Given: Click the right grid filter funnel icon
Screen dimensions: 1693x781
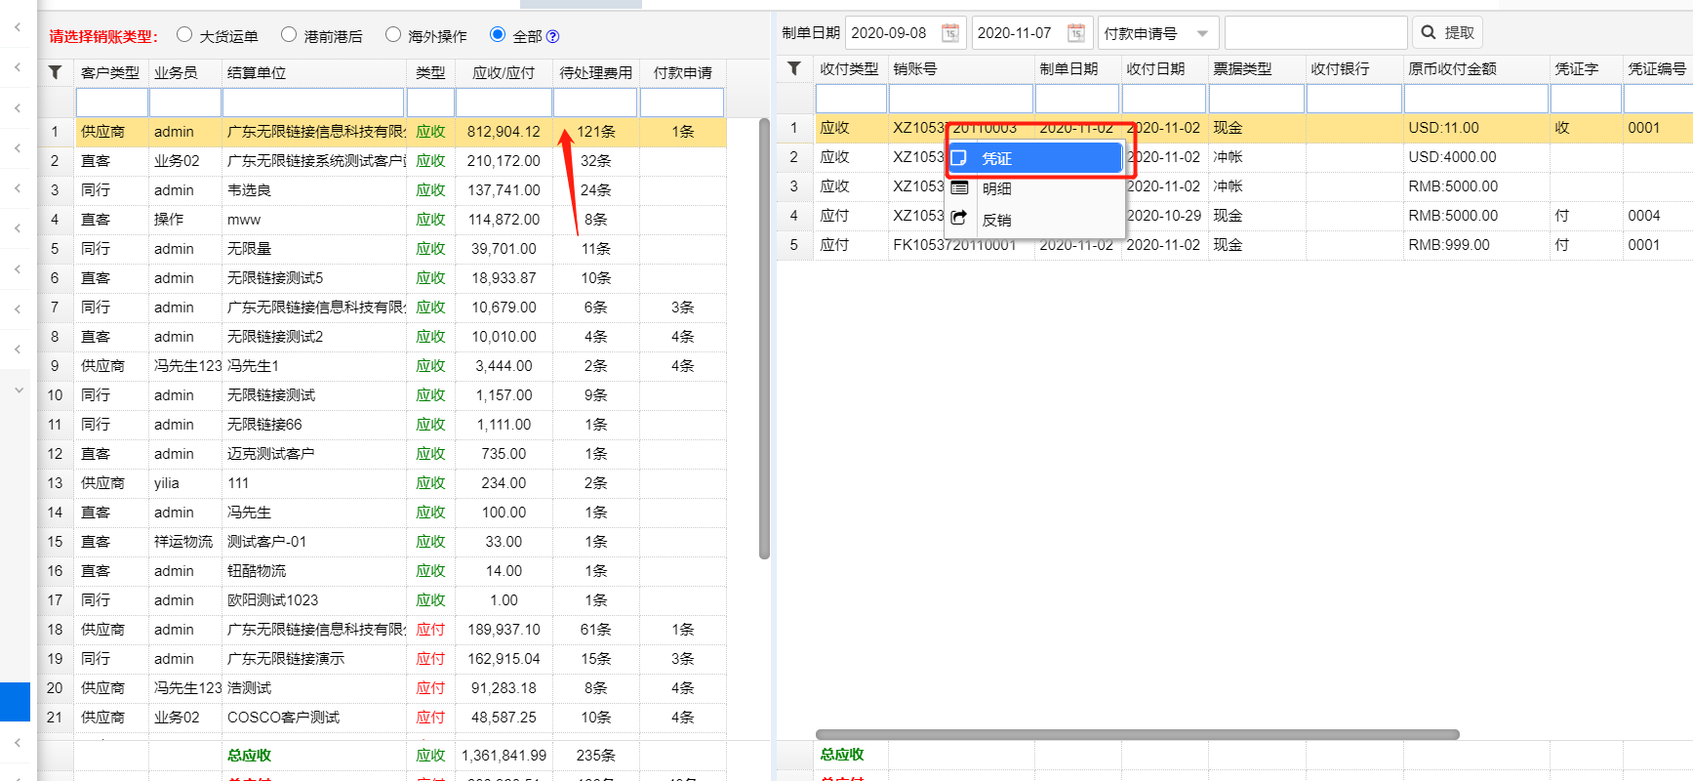Looking at the screenshot, I should 794,68.
